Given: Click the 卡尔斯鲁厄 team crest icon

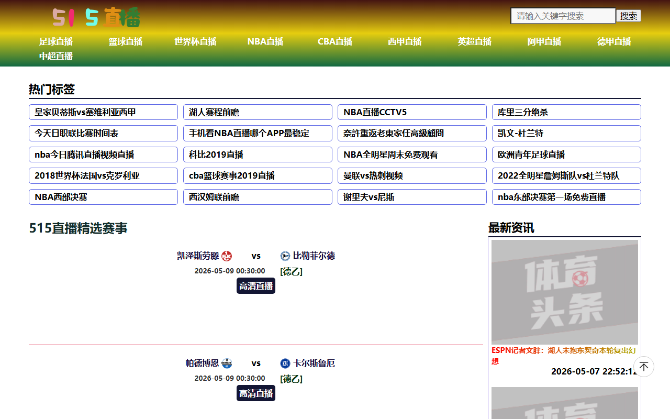Looking at the screenshot, I should (x=285, y=363).
